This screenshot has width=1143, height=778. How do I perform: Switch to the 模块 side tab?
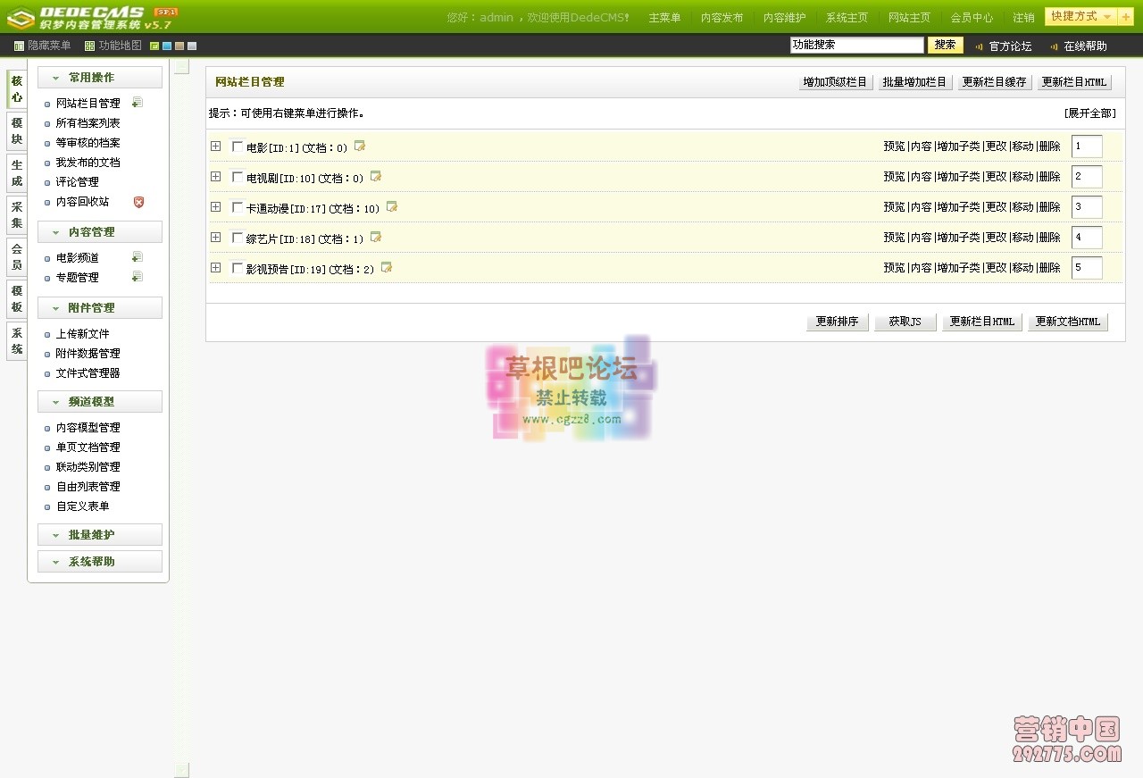(x=16, y=131)
